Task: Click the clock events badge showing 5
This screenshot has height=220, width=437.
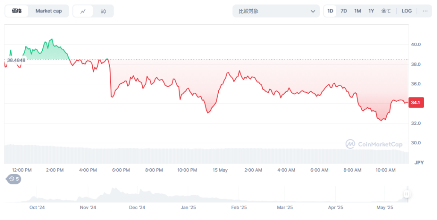Action: [14, 179]
